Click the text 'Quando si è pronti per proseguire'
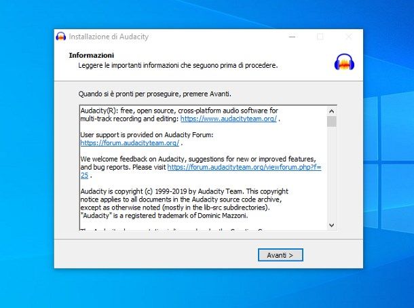Screen dimensions: 414x308 130,94
